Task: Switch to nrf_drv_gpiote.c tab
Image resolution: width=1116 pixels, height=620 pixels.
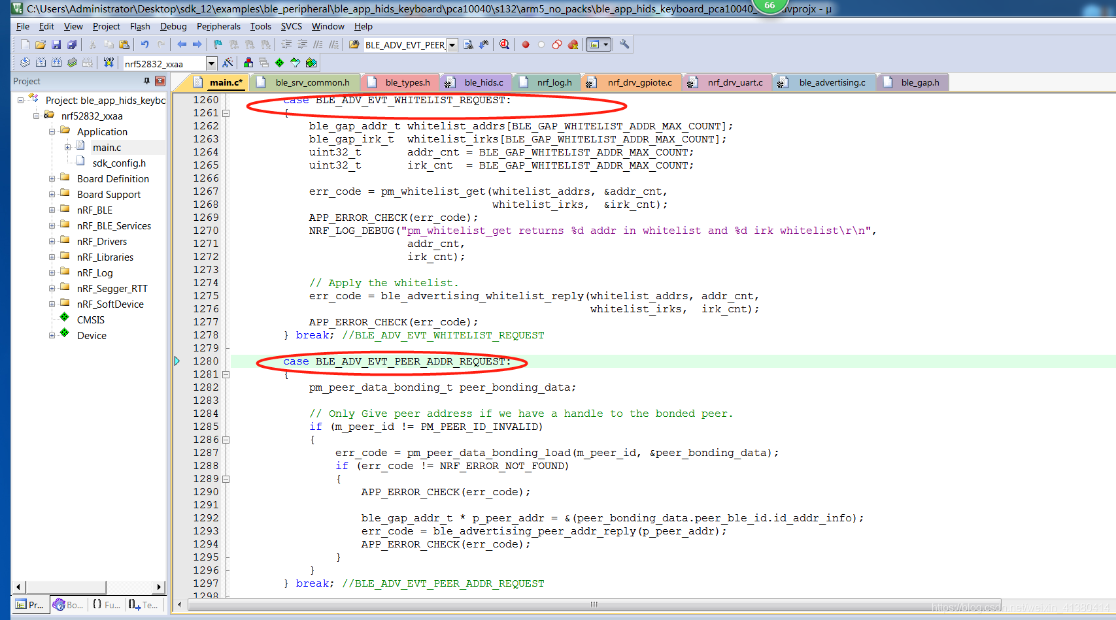Action: tap(632, 82)
